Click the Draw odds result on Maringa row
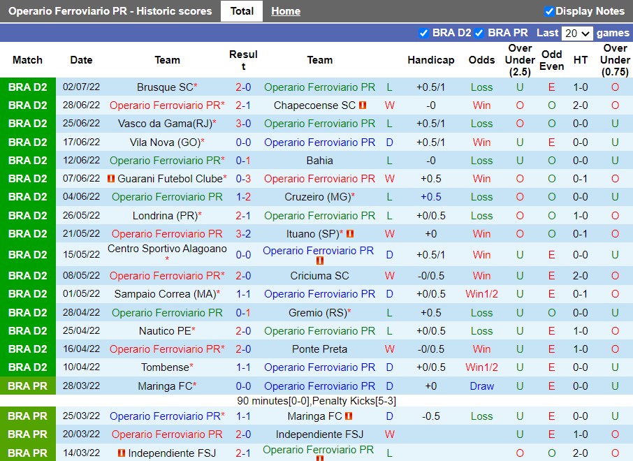 click(481, 386)
